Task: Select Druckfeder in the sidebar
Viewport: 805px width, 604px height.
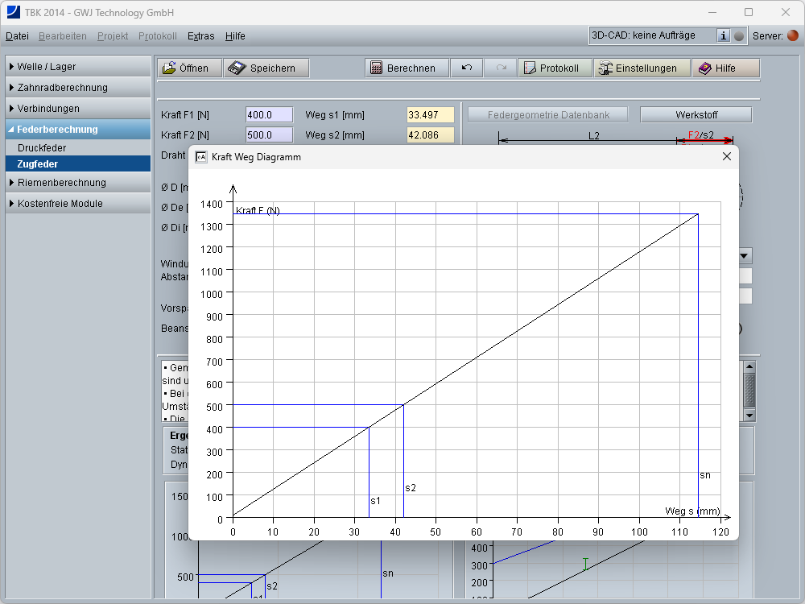Action: coord(42,148)
